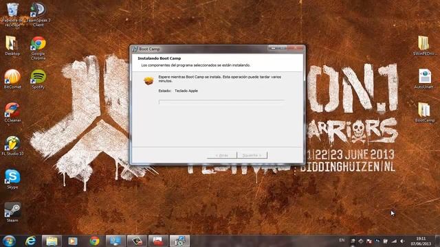Click the Boot Camp title bar icon
This screenshot has width=440, height=247.
coord(135,49)
